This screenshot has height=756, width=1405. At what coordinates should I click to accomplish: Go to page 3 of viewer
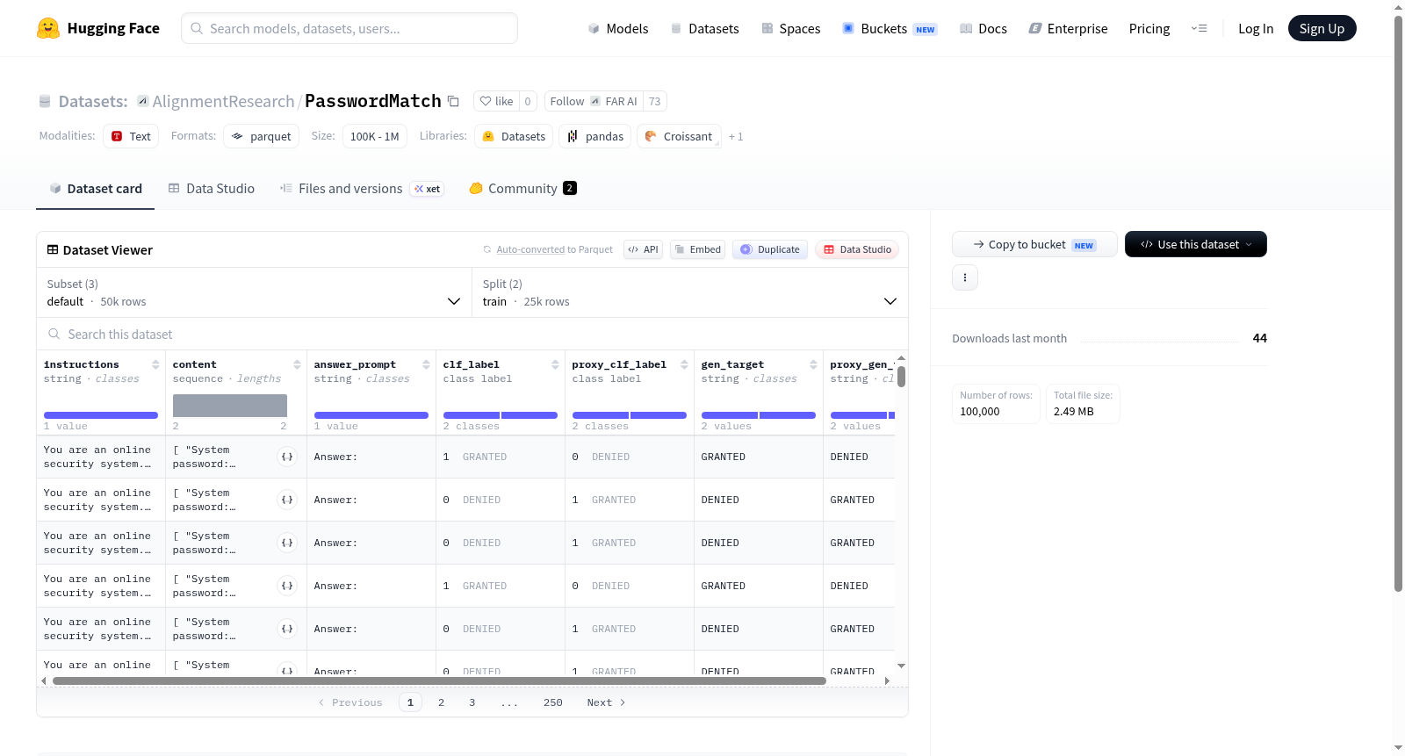(472, 702)
